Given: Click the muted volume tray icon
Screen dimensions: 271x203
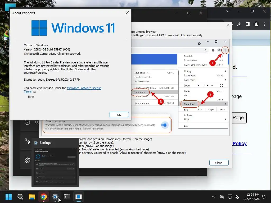Looking at the screenshot, I should click(x=237, y=197).
